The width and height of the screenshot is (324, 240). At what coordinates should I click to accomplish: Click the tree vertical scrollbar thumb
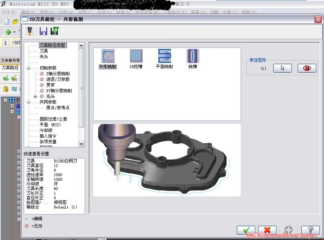82,88
